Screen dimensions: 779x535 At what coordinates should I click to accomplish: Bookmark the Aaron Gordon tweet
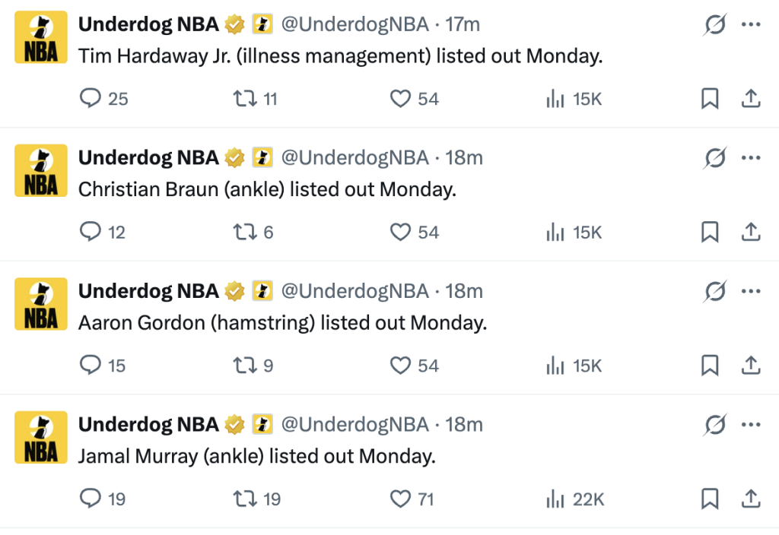click(x=710, y=366)
